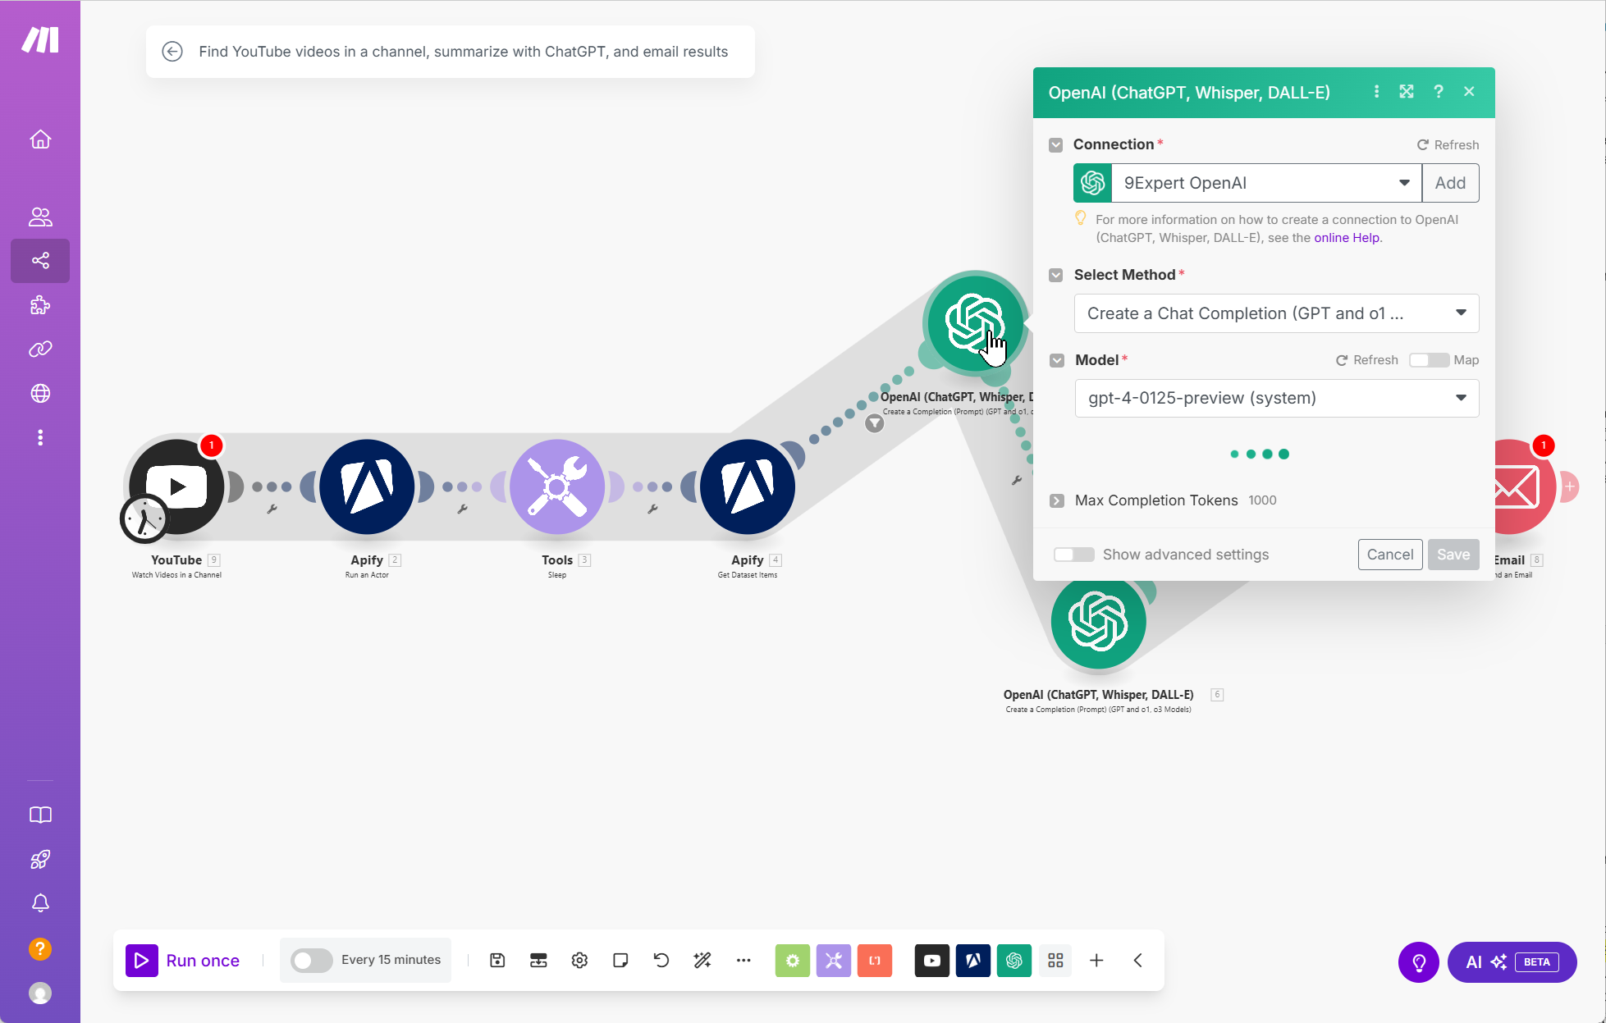
Task: Open scenario settings via the gear icon
Action: [x=579, y=960]
